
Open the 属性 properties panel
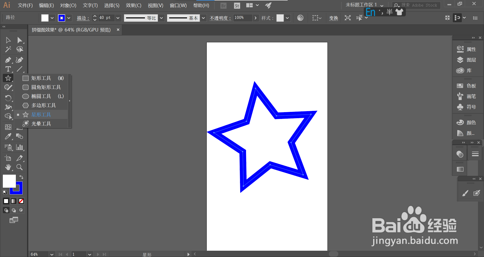point(467,49)
